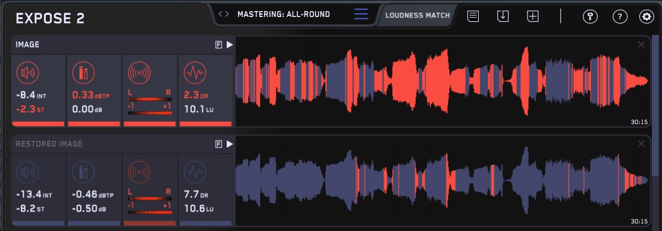Open the preset list hamburger menu
Image resolution: width=662 pixels, height=231 pixels.
tap(361, 14)
